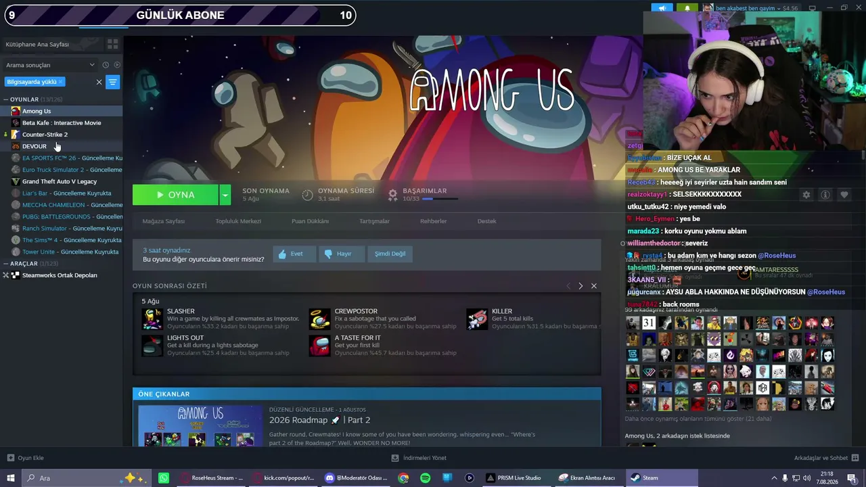Click the LIGHTS OUT achievement icon
866x487 pixels.
click(x=152, y=345)
